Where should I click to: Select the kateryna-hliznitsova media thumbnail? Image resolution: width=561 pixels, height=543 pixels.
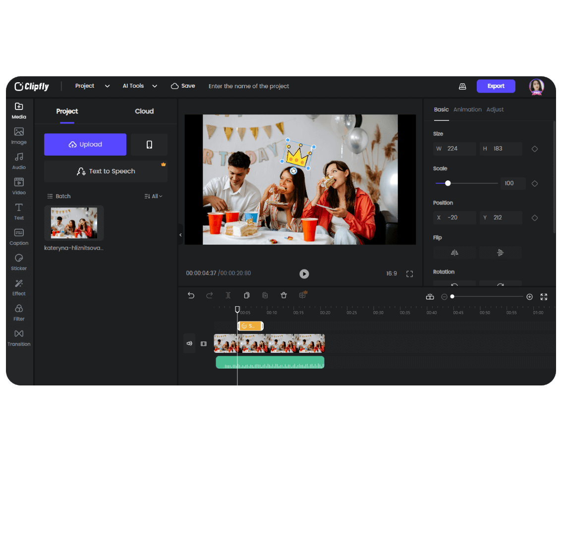74,222
